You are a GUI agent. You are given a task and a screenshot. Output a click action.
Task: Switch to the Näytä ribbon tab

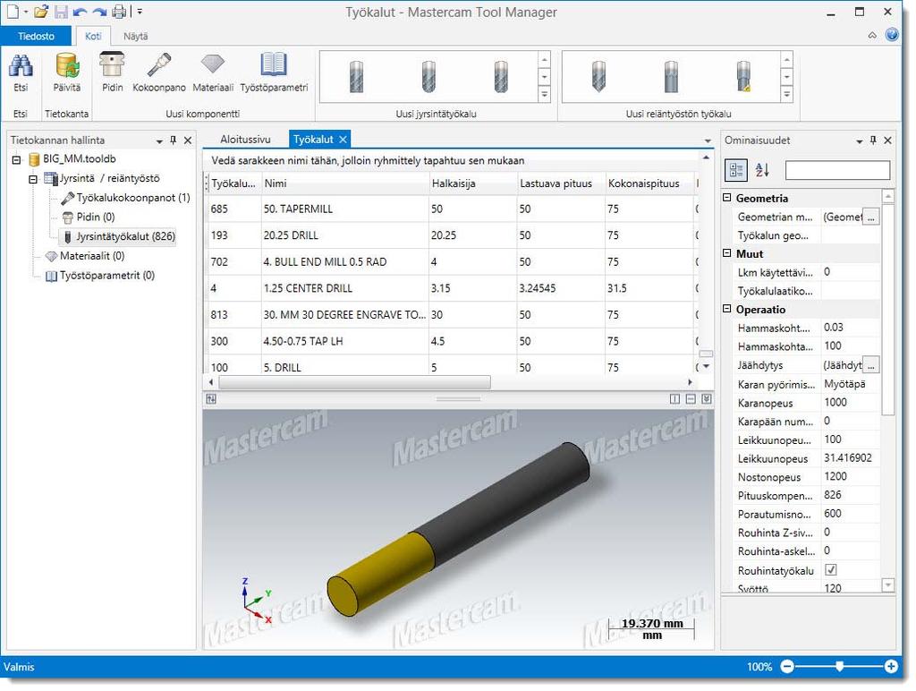tap(136, 36)
